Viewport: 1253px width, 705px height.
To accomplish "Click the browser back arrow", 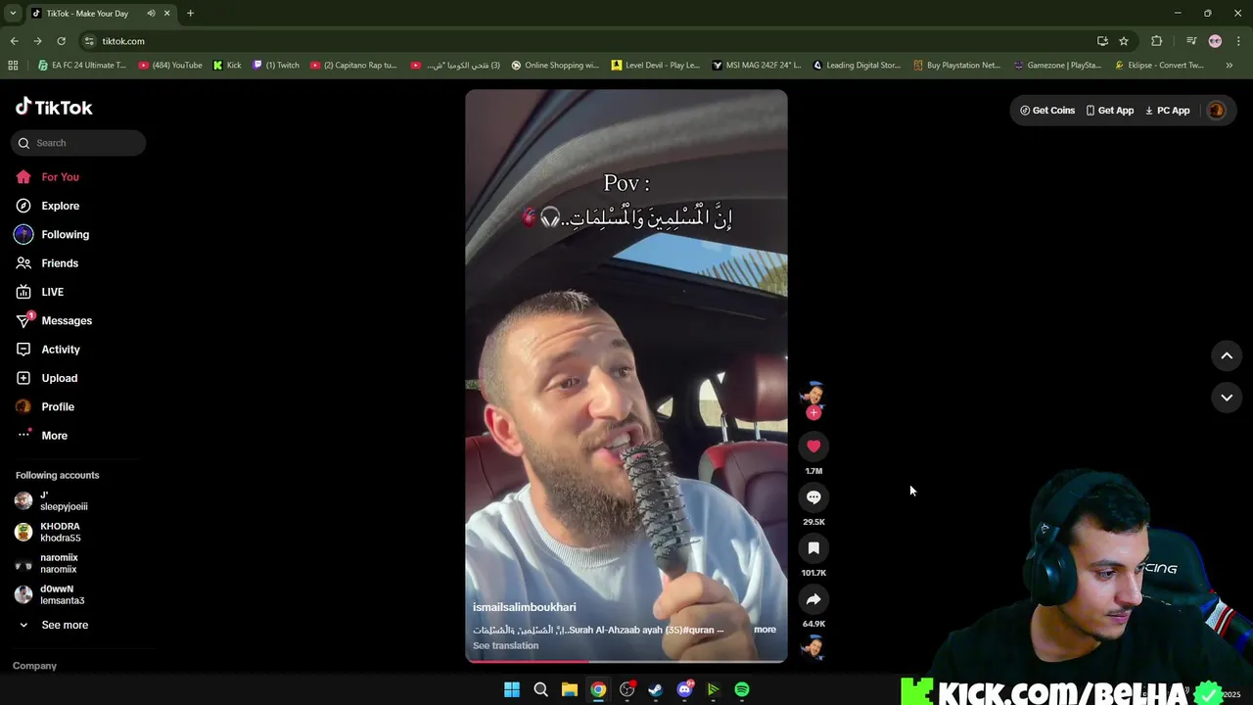I will (x=14, y=41).
